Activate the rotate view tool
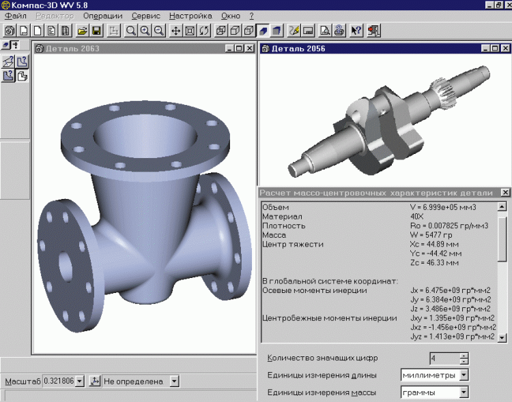 [x=204, y=31]
